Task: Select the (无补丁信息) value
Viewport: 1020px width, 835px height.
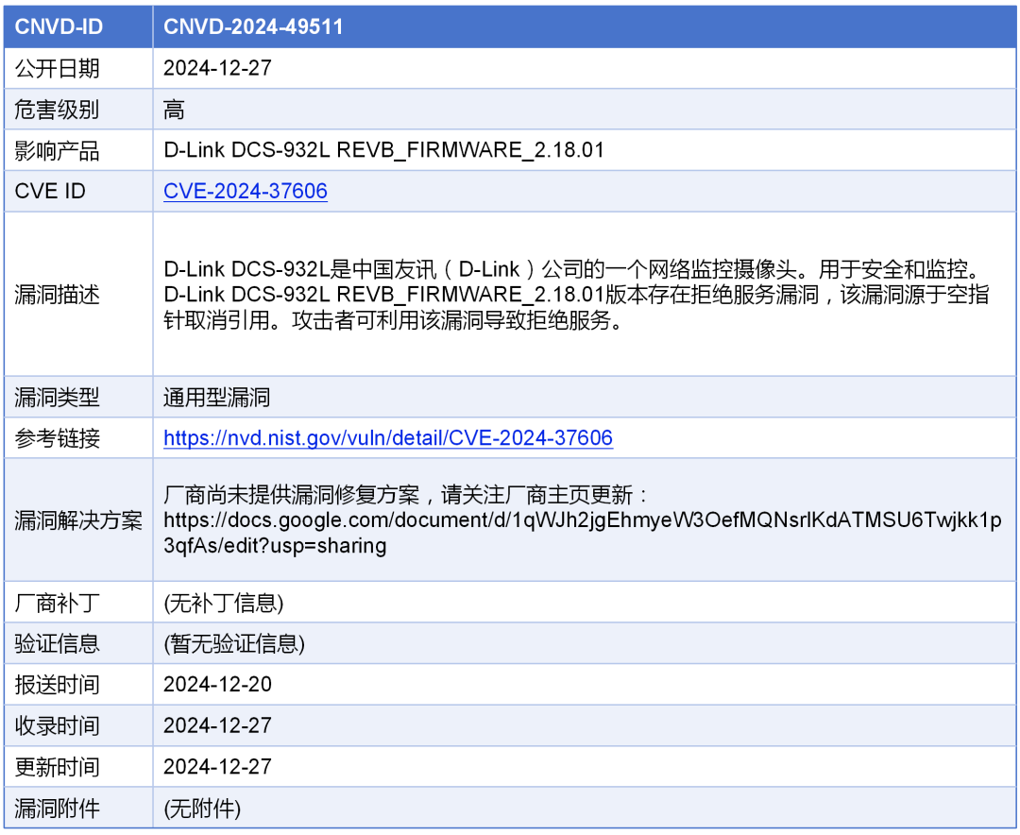Action: click(x=224, y=603)
